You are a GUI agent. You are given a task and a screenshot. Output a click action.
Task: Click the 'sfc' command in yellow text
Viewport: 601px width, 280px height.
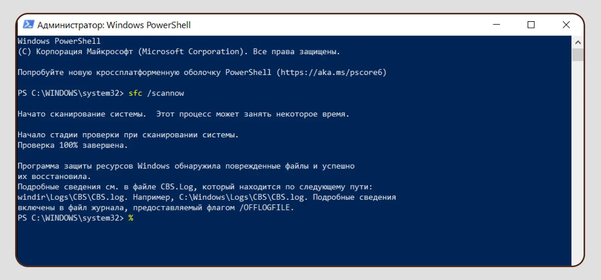[135, 93]
